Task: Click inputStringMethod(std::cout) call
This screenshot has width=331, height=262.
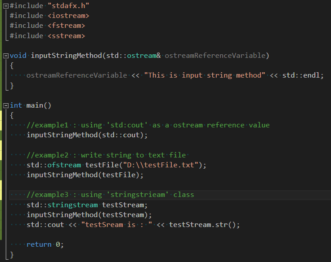Action: click(87, 135)
